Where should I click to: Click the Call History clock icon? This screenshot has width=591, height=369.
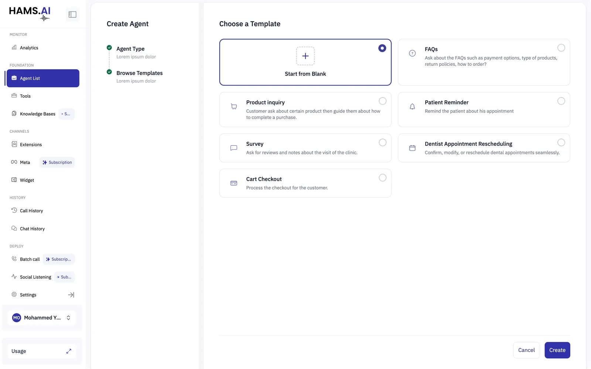pyautogui.click(x=14, y=210)
